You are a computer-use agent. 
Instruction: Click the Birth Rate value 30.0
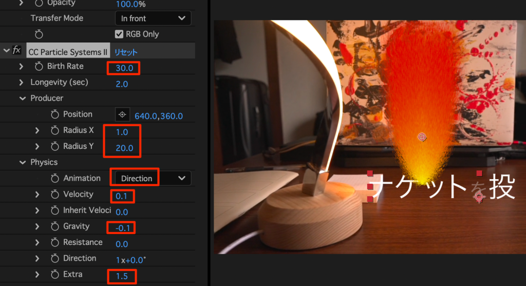pyautogui.click(x=123, y=68)
